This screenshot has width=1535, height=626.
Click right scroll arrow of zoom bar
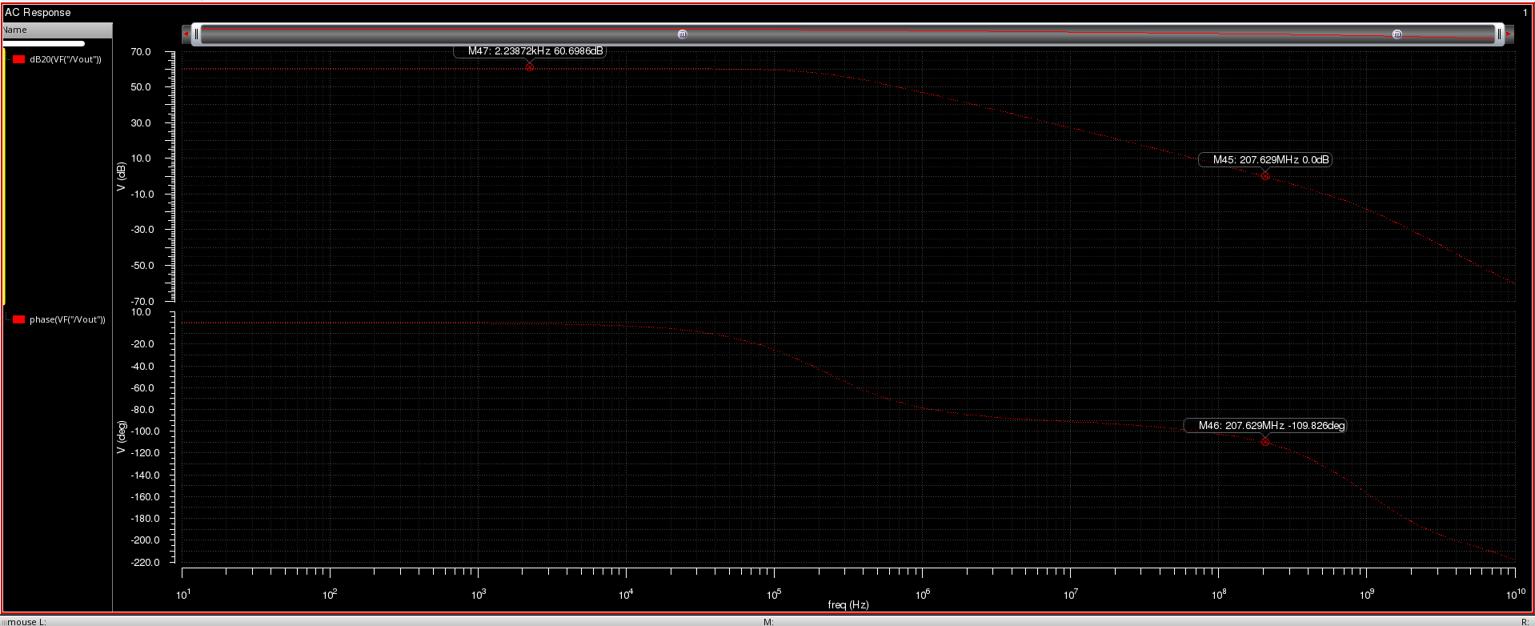[x=1509, y=34]
